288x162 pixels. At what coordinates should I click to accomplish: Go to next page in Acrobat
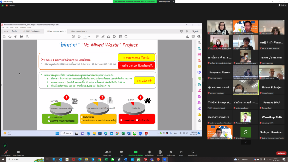click(78, 37)
